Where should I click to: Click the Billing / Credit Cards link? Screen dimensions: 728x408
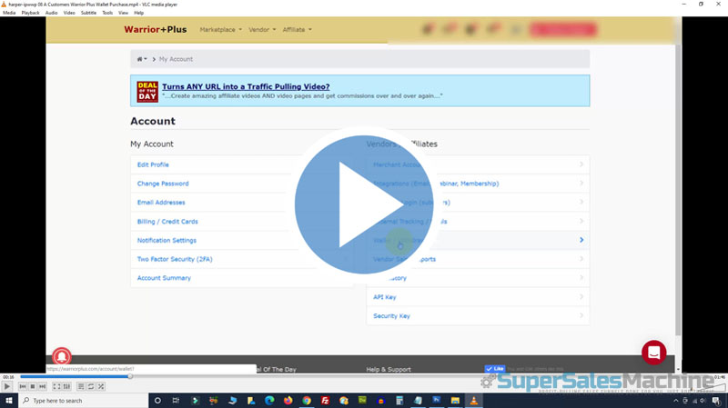(167, 221)
